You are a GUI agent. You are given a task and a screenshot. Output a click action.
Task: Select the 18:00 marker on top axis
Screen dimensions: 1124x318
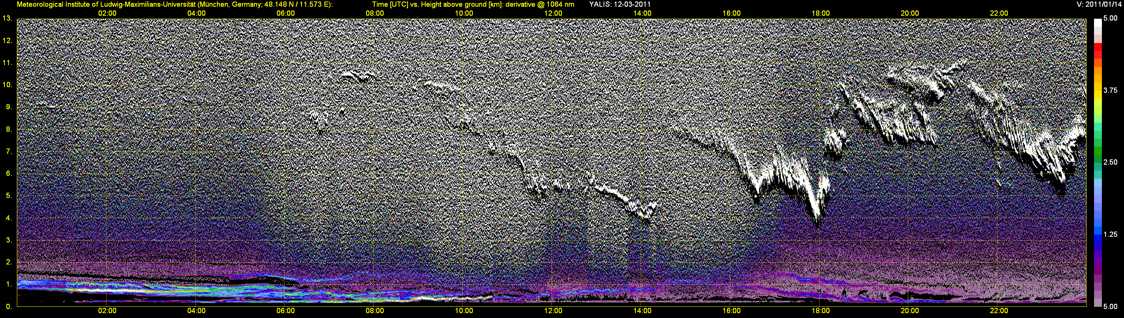820,13
